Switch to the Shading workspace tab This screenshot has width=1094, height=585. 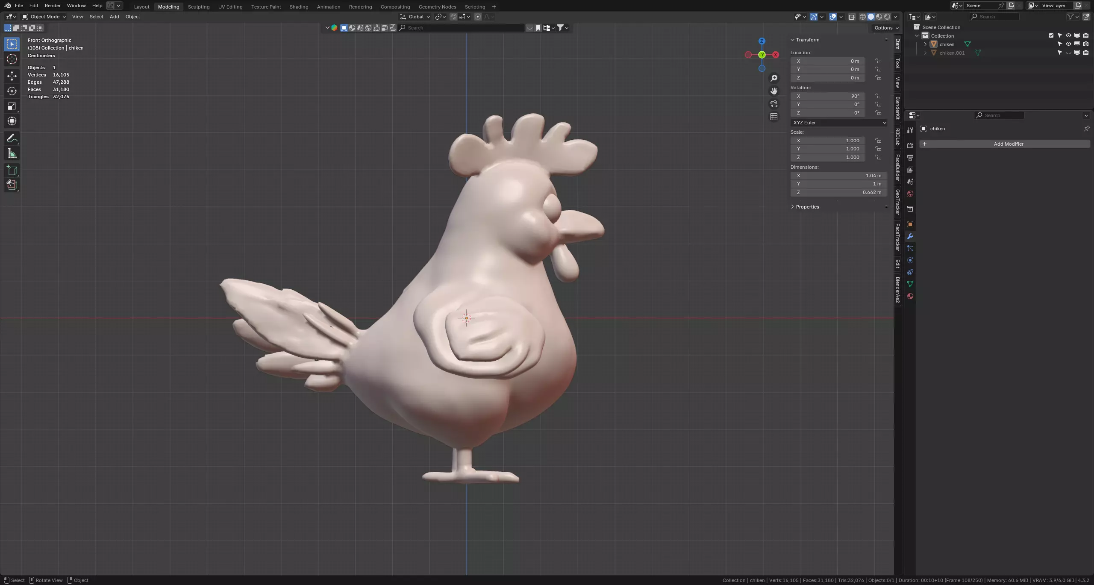click(299, 7)
